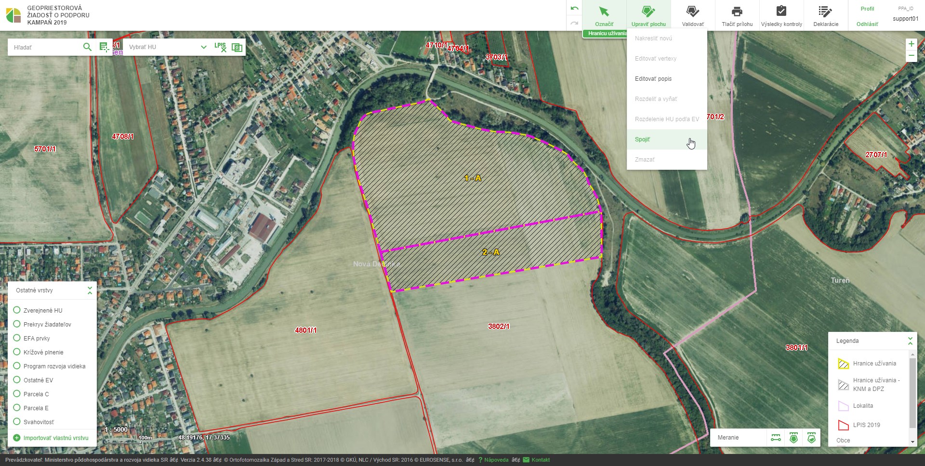Image resolution: width=925 pixels, height=466 pixels.
Task: Click the Legenda scrollbar up arrow
Action: point(912,354)
